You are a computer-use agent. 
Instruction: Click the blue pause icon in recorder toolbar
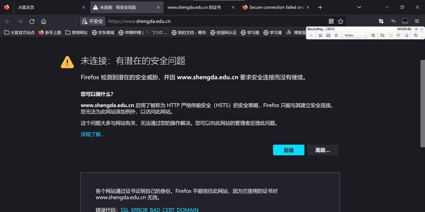tap(320, 35)
